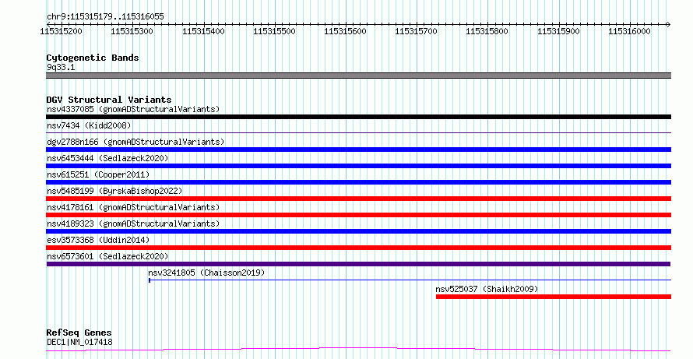The height and width of the screenshot is (359, 693).
Task: Select the gray 9q33.1 cytogenetic band bar
Action: 358,76
